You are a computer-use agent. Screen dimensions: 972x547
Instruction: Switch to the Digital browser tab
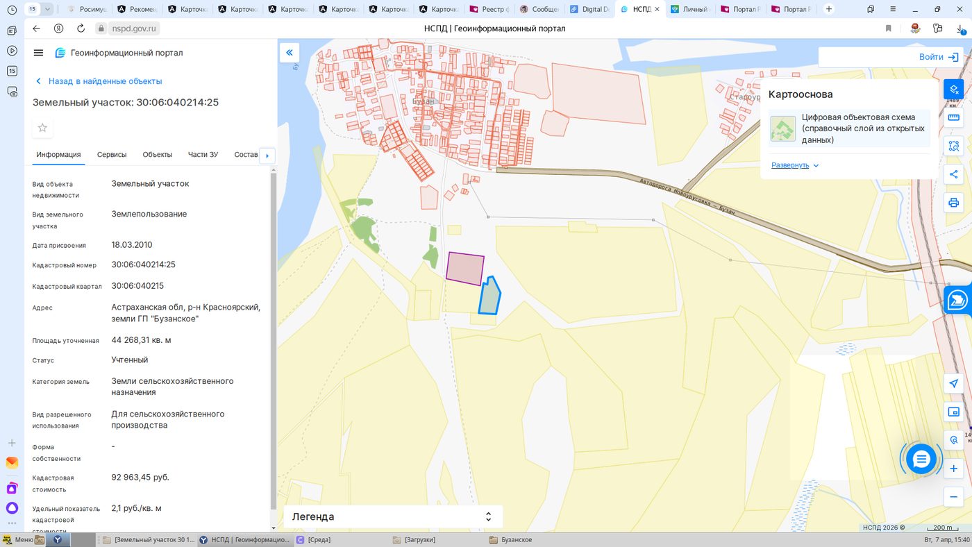click(x=590, y=9)
